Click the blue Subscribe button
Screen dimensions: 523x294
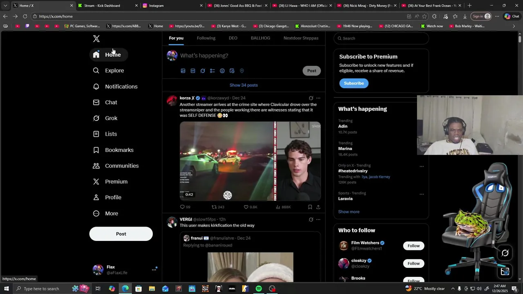354,83
